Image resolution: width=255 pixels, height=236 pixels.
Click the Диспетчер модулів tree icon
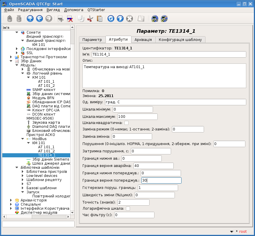[x=17, y=213]
